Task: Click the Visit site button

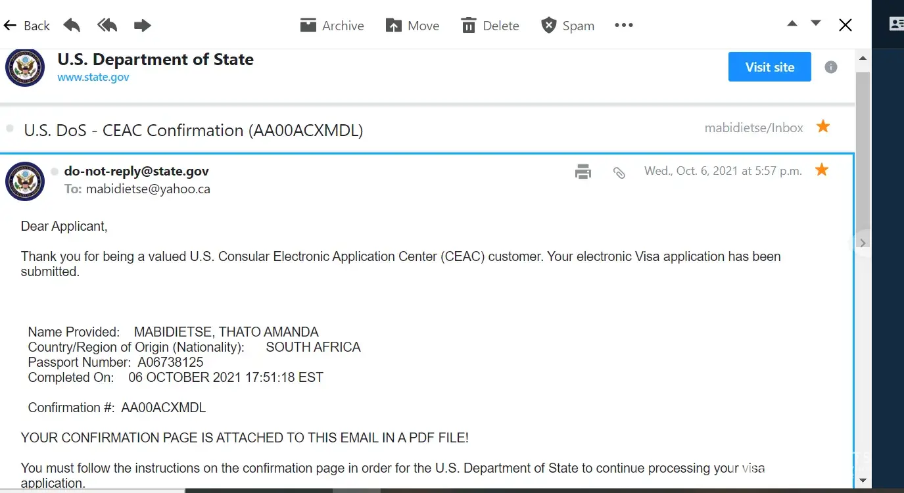Action: 769,67
